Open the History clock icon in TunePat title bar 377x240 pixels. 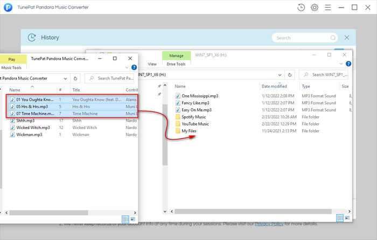pyautogui.click(x=301, y=8)
